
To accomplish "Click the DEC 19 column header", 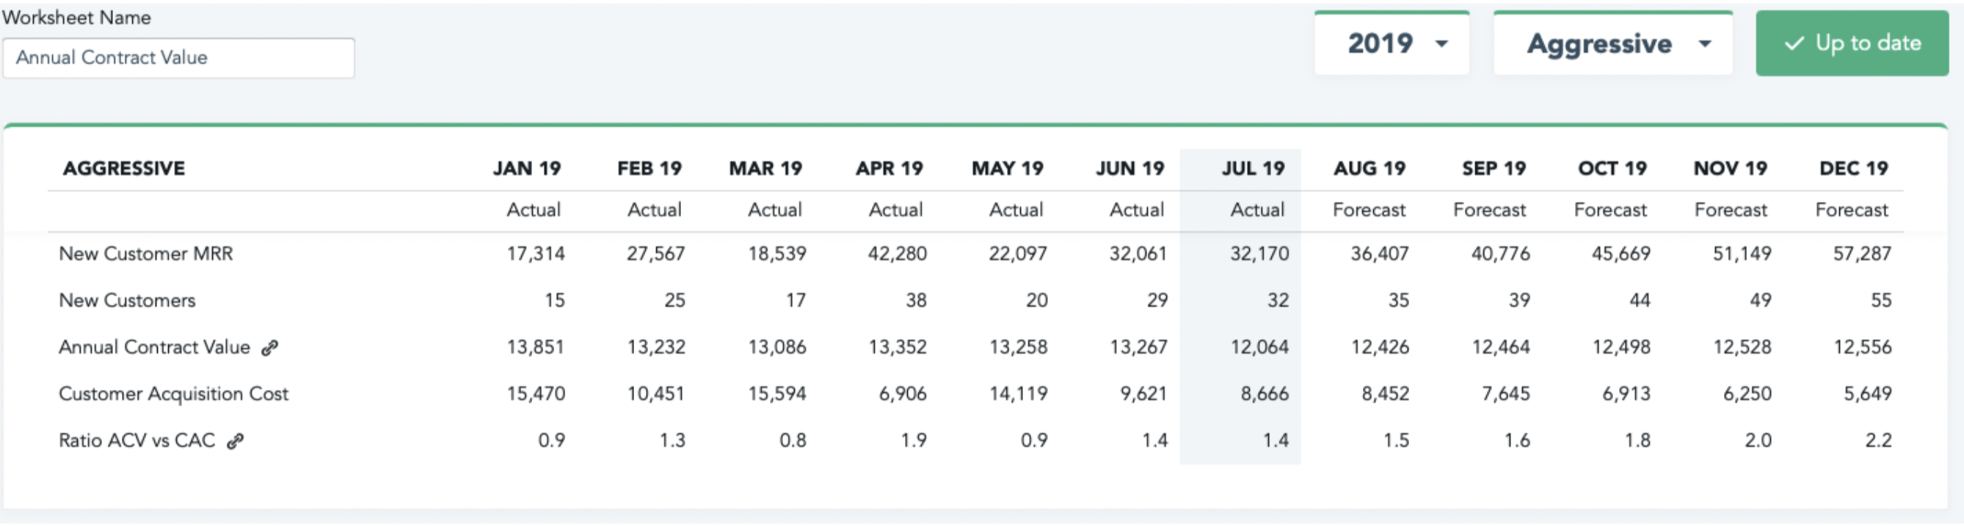I will [1852, 169].
